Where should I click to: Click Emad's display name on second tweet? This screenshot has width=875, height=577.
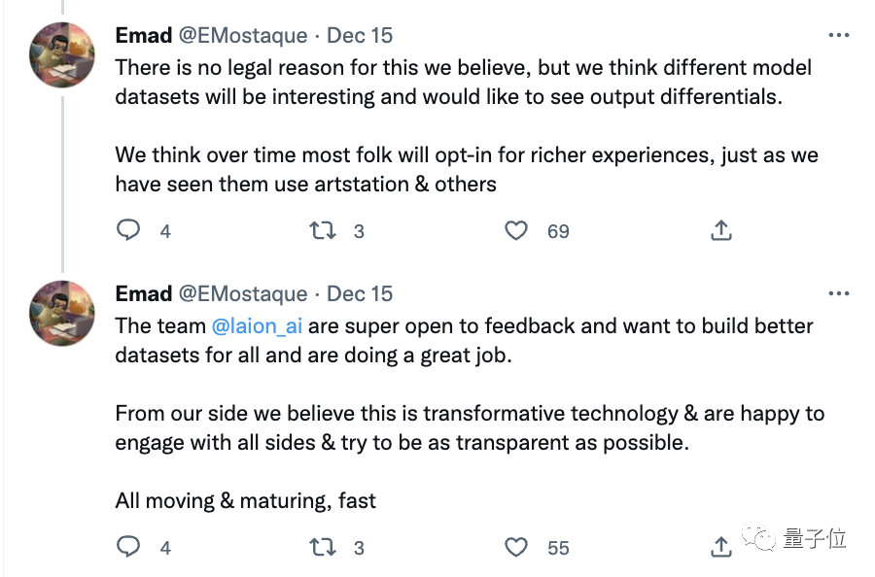(x=144, y=293)
